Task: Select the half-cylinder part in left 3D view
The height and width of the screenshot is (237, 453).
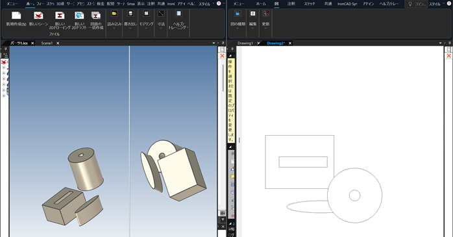Action: [90, 210]
